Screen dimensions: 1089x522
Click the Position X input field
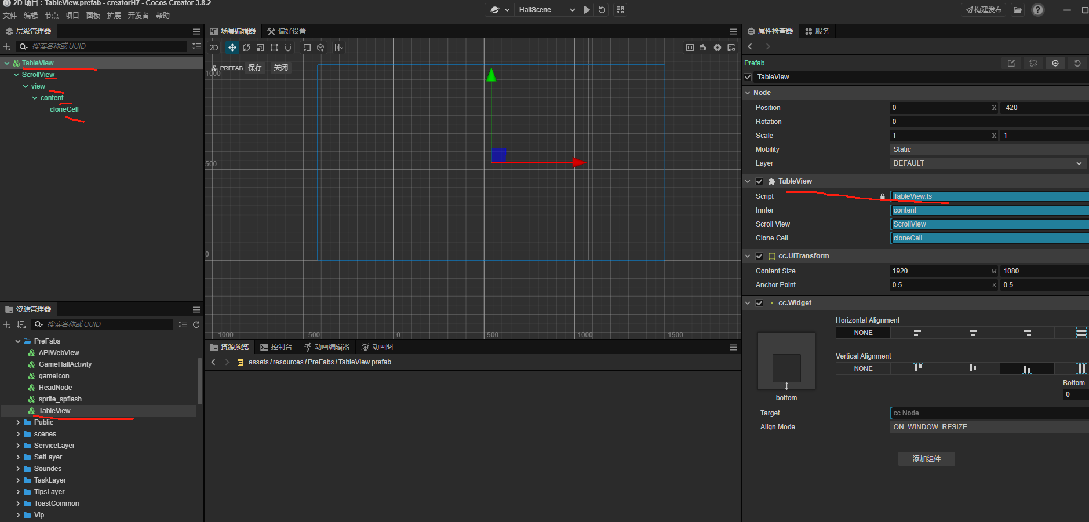(x=939, y=108)
